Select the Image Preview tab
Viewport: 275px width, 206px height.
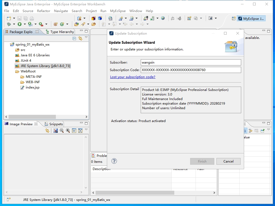coord(21,124)
